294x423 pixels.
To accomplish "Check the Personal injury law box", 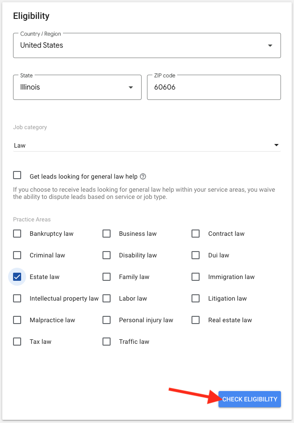I will tap(107, 320).
